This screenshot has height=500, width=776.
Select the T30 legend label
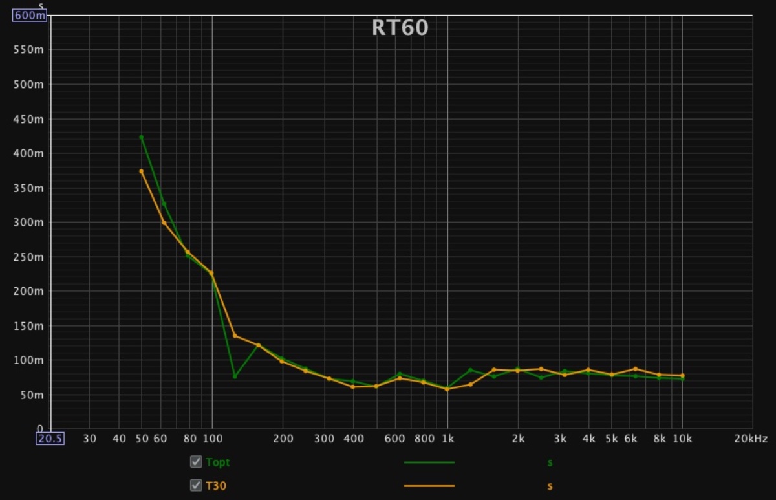coord(216,486)
